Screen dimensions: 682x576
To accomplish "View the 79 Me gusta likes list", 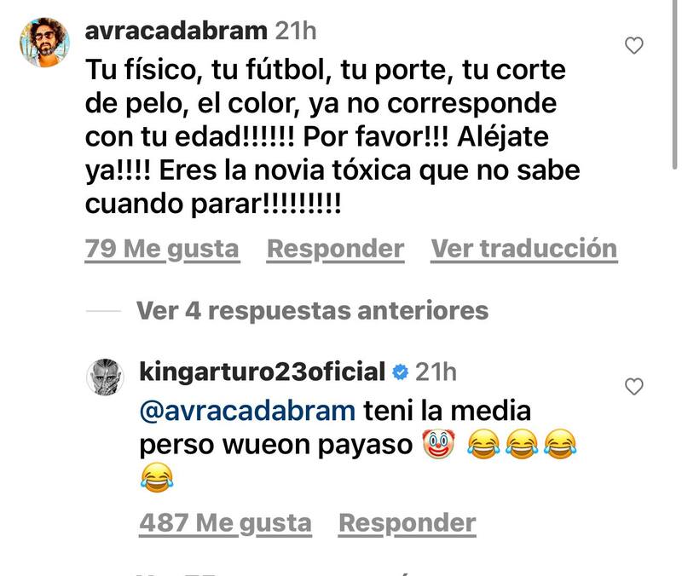I will pyautogui.click(x=162, y=249).
